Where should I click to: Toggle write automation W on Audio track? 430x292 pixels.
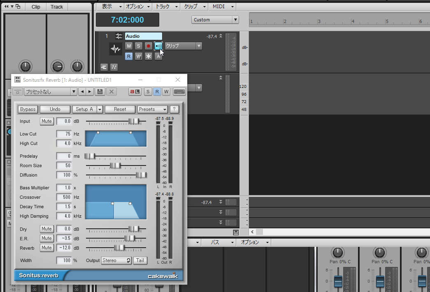[139, 56]
